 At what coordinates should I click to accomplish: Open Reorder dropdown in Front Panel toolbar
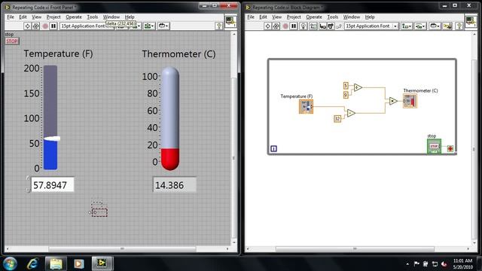[163, 26]
